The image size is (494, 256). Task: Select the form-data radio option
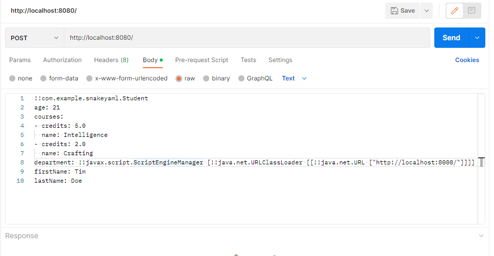[43, 78]
